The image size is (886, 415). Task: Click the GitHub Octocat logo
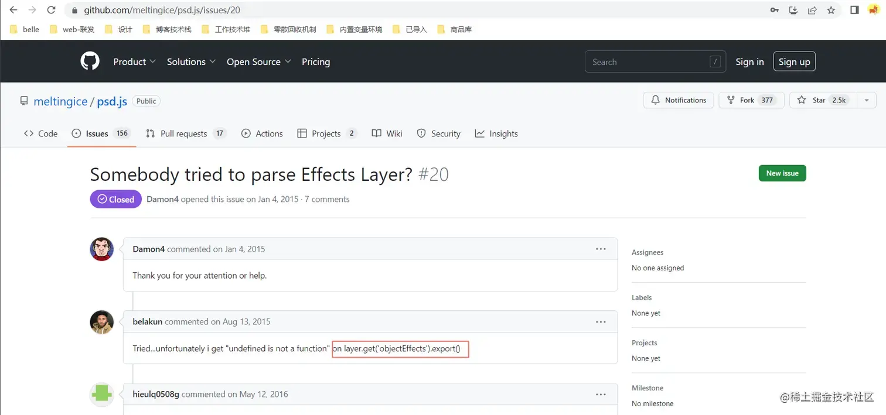tap(90, 61)
